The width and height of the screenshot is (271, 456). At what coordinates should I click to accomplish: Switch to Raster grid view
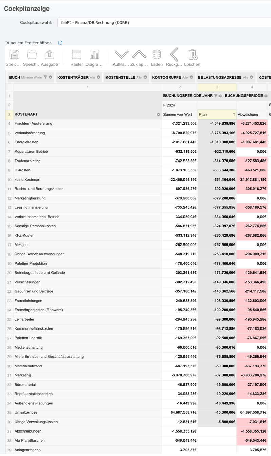click(x=77, y=55)
